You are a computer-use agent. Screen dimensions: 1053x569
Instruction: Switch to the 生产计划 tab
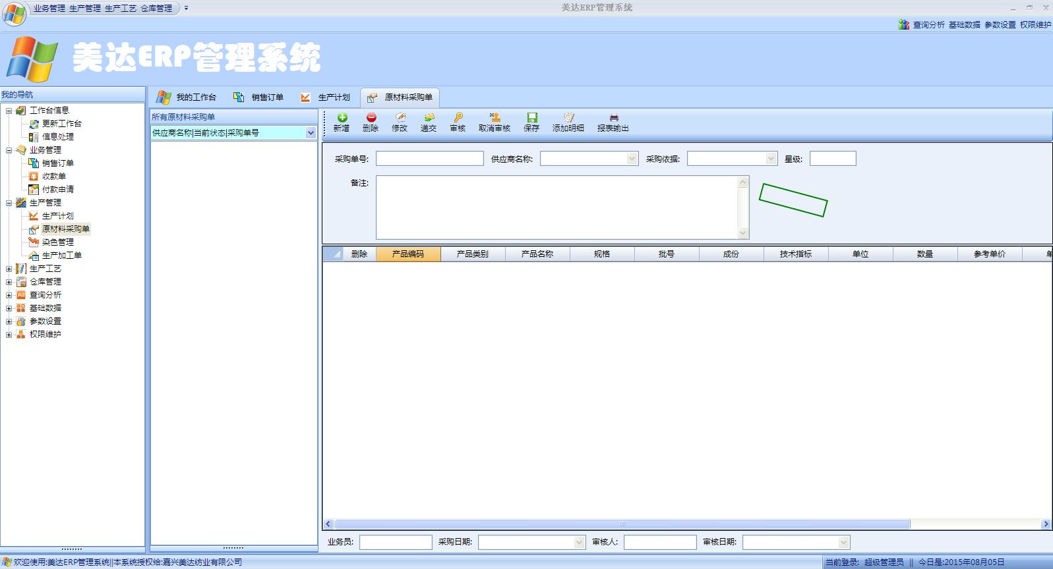[x=326, y=97]
